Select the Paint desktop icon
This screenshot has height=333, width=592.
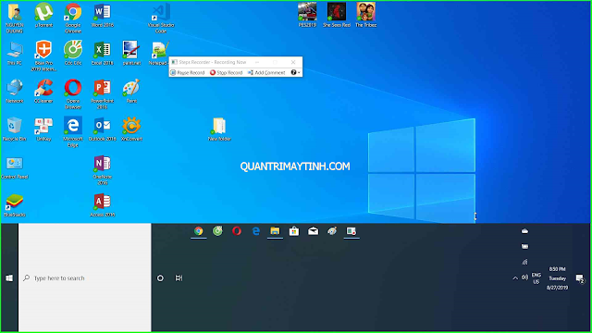click(131, 91)
